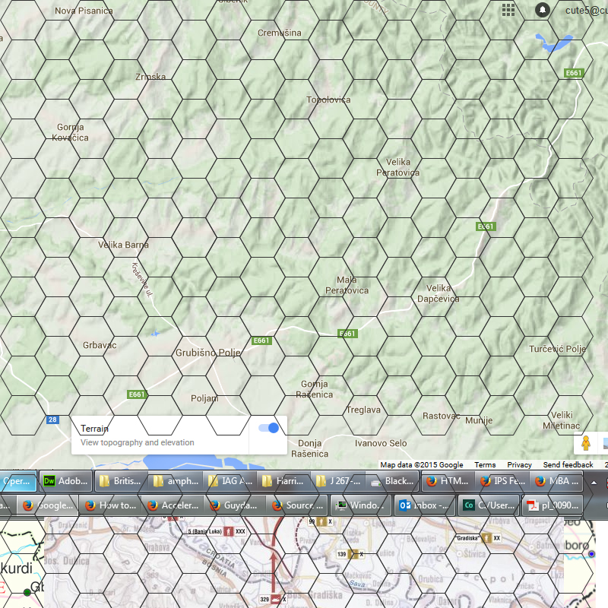
Task: Click the 329 unit marker on lower map
Action: 274,600
